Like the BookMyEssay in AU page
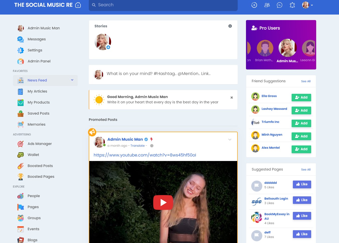 [x=302, y=216]
